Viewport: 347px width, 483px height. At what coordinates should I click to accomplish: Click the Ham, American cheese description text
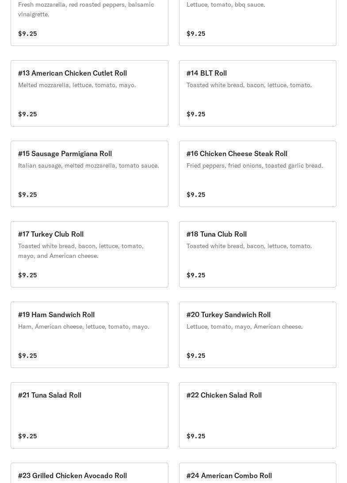(x=84, y=326)
